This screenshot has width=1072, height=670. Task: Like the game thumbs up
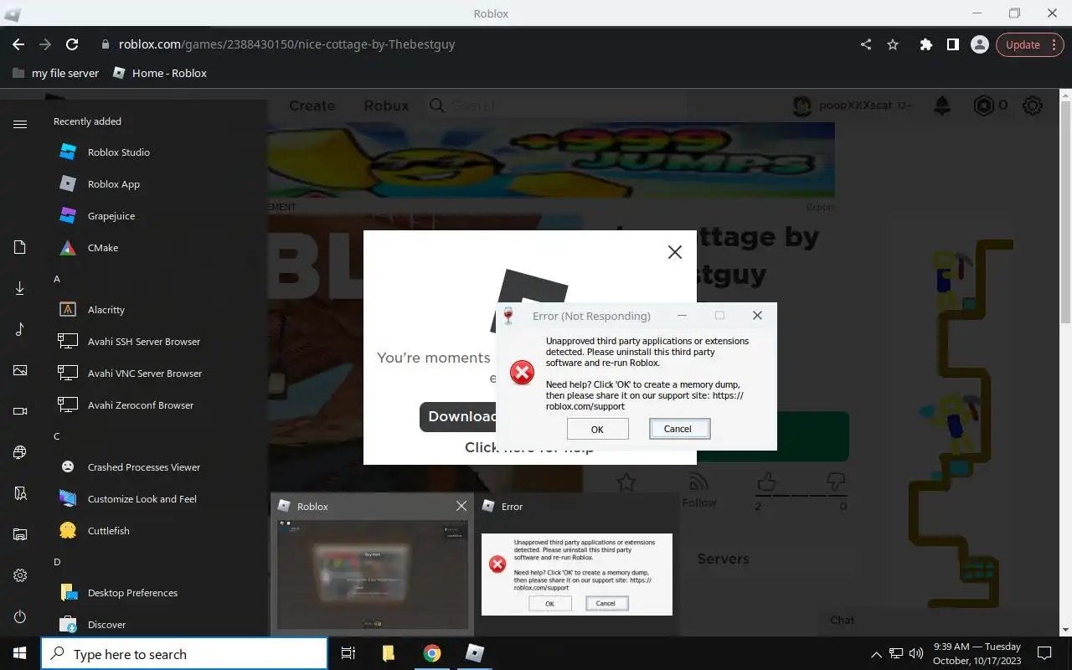coord(765,482)
